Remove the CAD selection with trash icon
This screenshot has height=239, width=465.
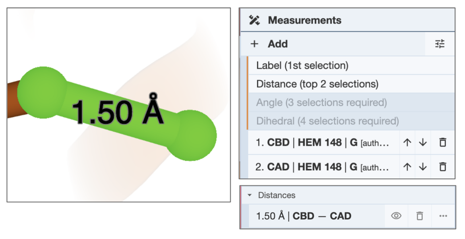pyautogui.click(x=442, y=167)
